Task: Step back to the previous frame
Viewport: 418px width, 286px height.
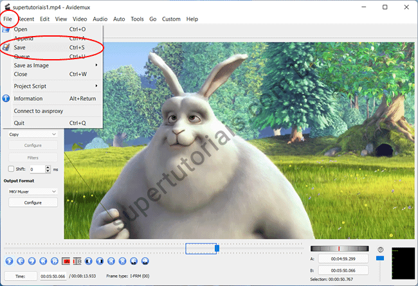Action: point(21,262)
